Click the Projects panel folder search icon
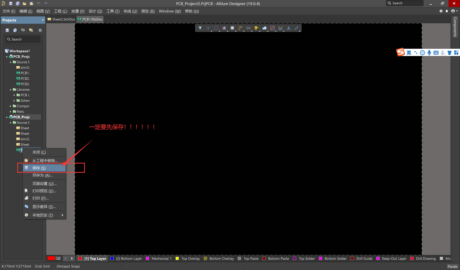460x270 pixels. (23, 30)
